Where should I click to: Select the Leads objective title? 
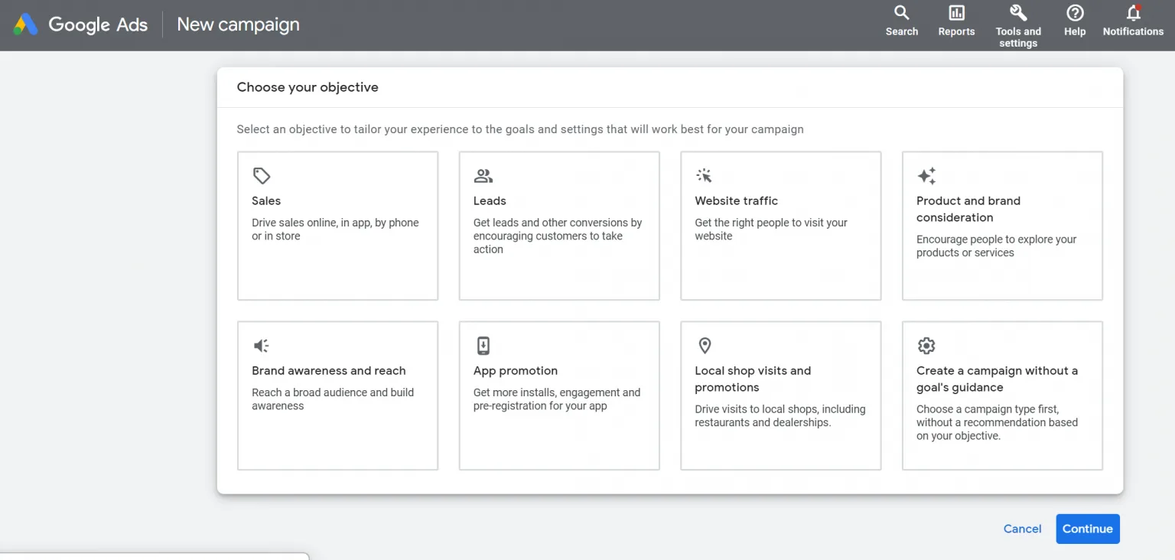490,200
